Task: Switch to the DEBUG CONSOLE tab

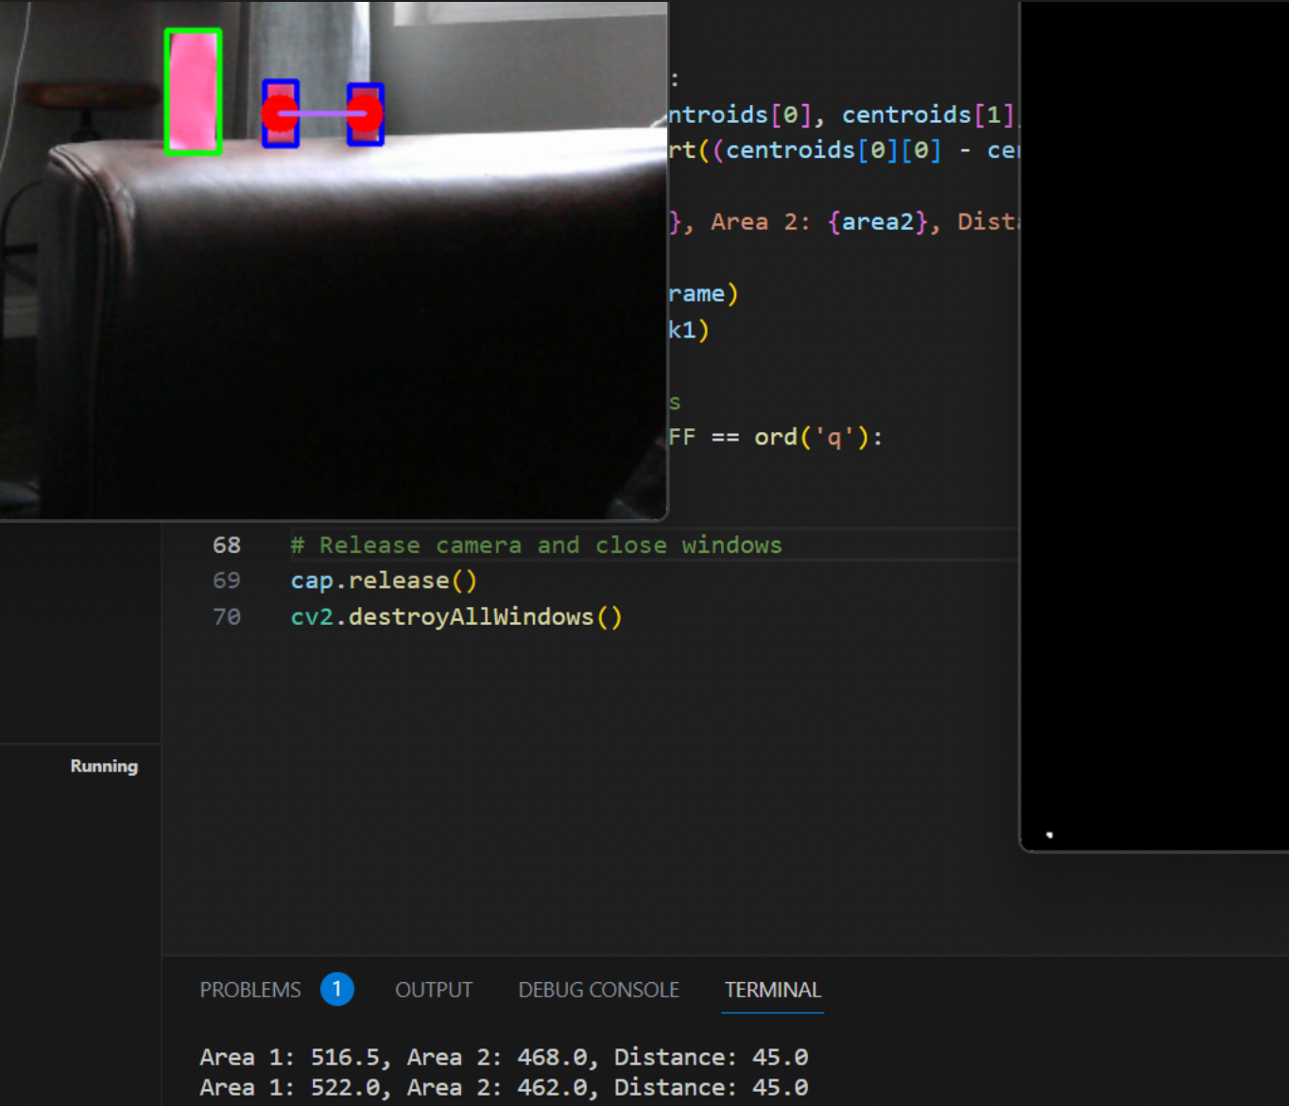Action: [x=598, y=990]
